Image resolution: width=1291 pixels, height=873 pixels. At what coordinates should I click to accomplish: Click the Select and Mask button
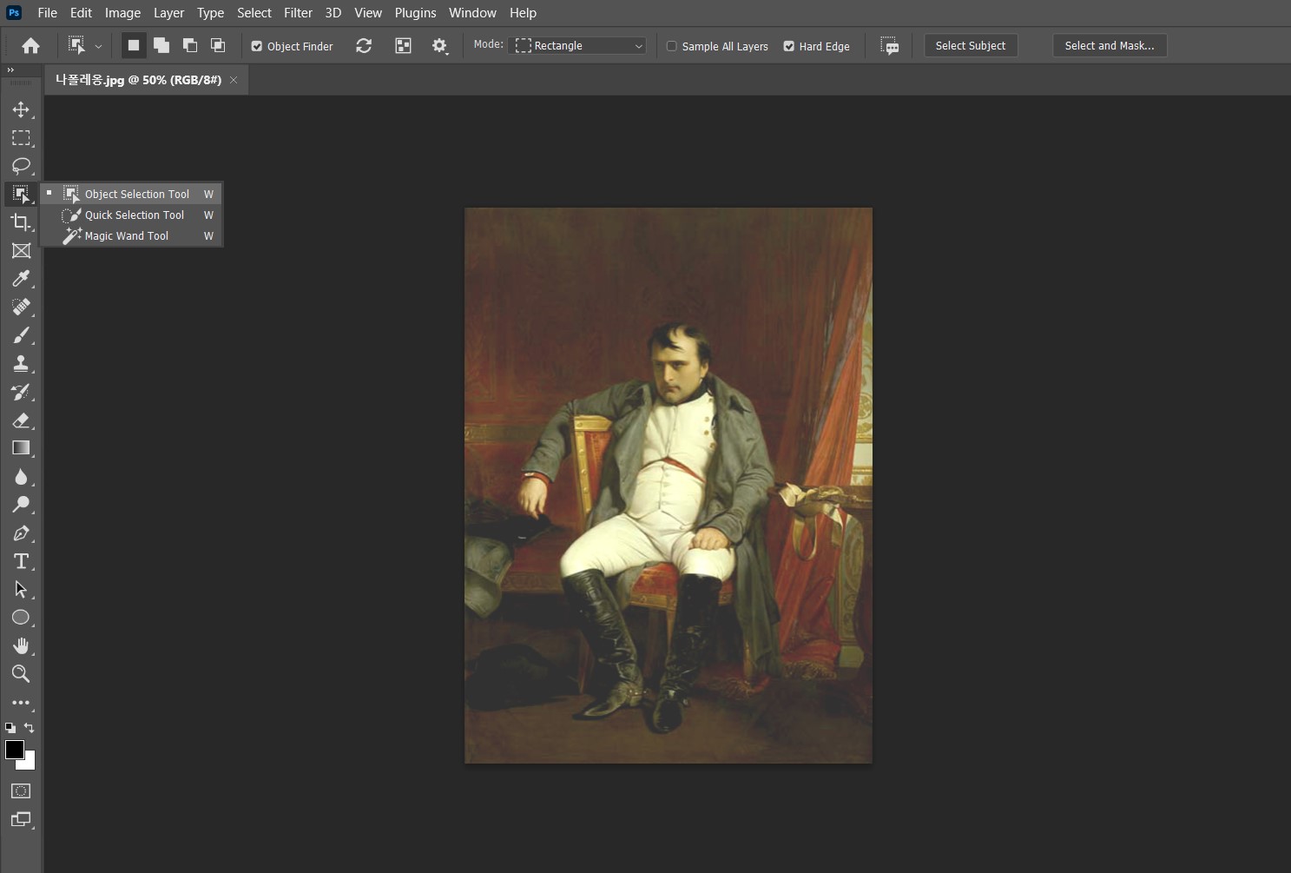click(x=1110, y=46)
